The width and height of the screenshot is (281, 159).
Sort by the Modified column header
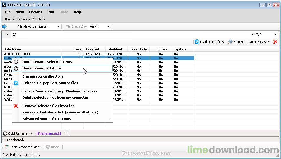pyautogui.click(x=116, y=49)
